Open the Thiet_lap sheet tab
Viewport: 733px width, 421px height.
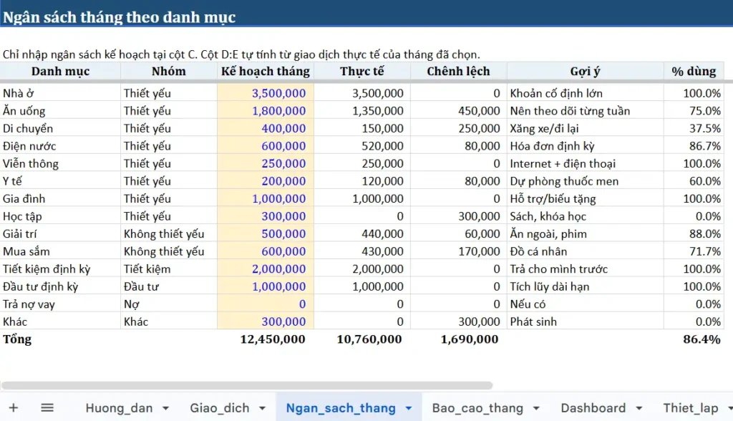pos(691,407)
